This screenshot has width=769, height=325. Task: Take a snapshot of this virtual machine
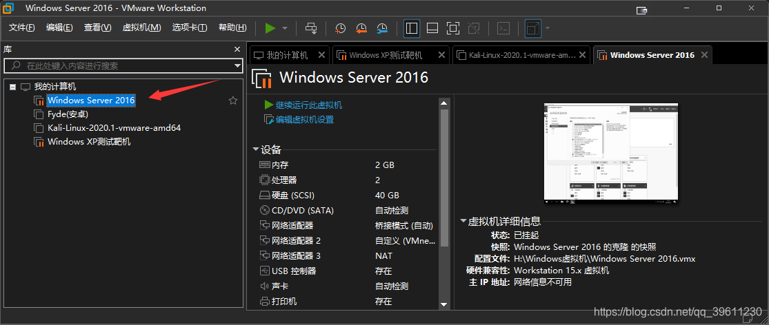coord(340,28)
